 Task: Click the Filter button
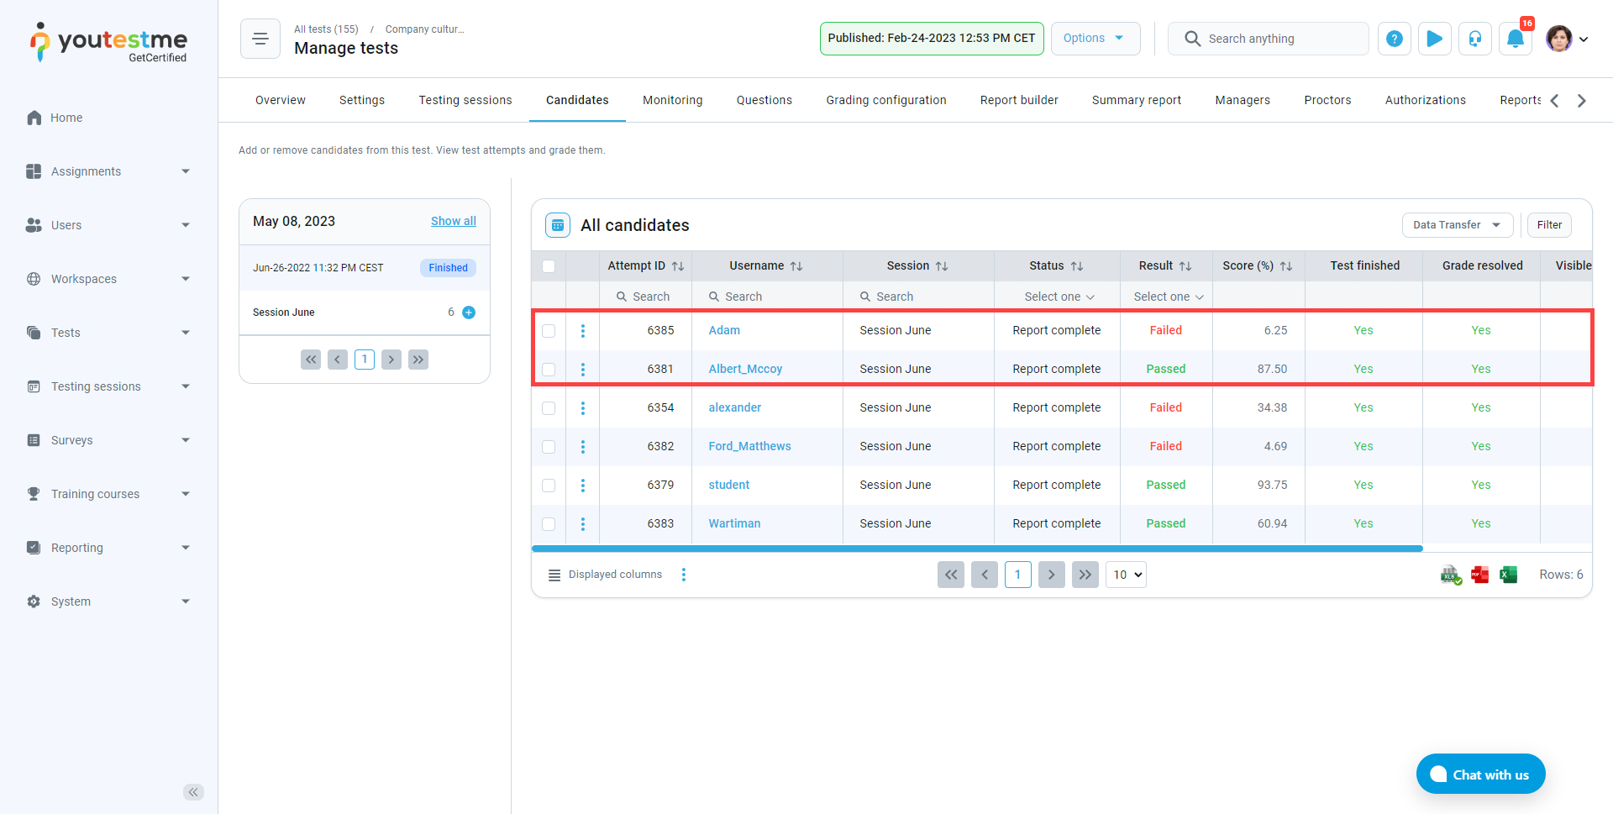click(1548, 225)
